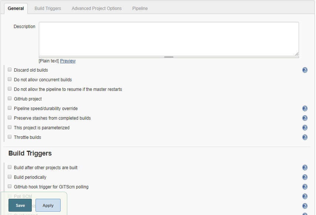This screenshot has height=215, width=316.
Task: Switch to Advanced Project Options tab
Action: [96, 8]
